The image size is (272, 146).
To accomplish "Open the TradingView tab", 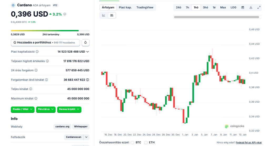I will pyautogui.click(x=145, y=7).
